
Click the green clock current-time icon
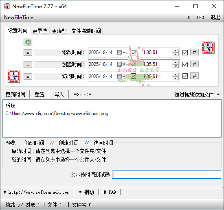point(28,42)
